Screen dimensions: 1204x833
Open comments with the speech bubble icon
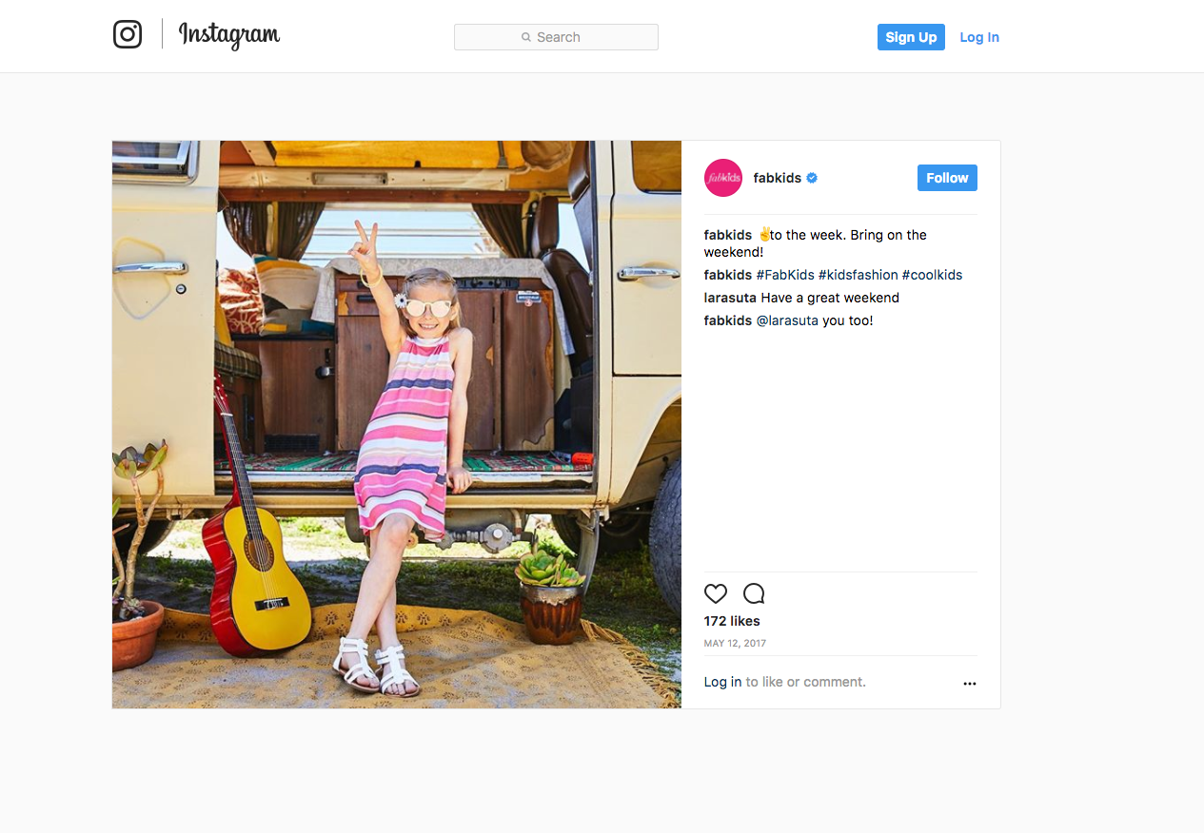(754, 594)
